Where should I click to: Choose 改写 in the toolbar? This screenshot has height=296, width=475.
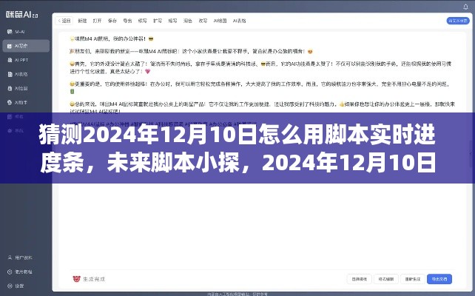(203, 21)
